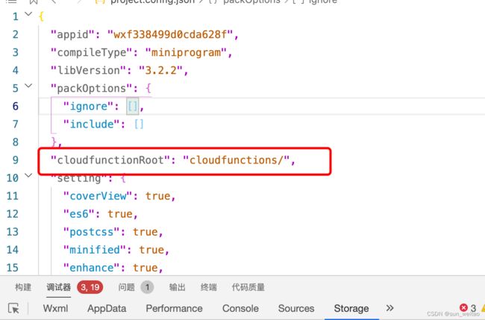This screenshot has height=320, width=485.
Task: Click line number 2 in gutter
Action: (x=16, y=34)
